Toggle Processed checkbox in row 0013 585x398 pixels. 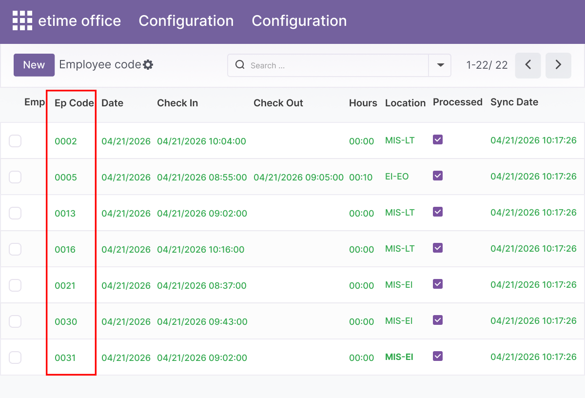tap(438, 212)
